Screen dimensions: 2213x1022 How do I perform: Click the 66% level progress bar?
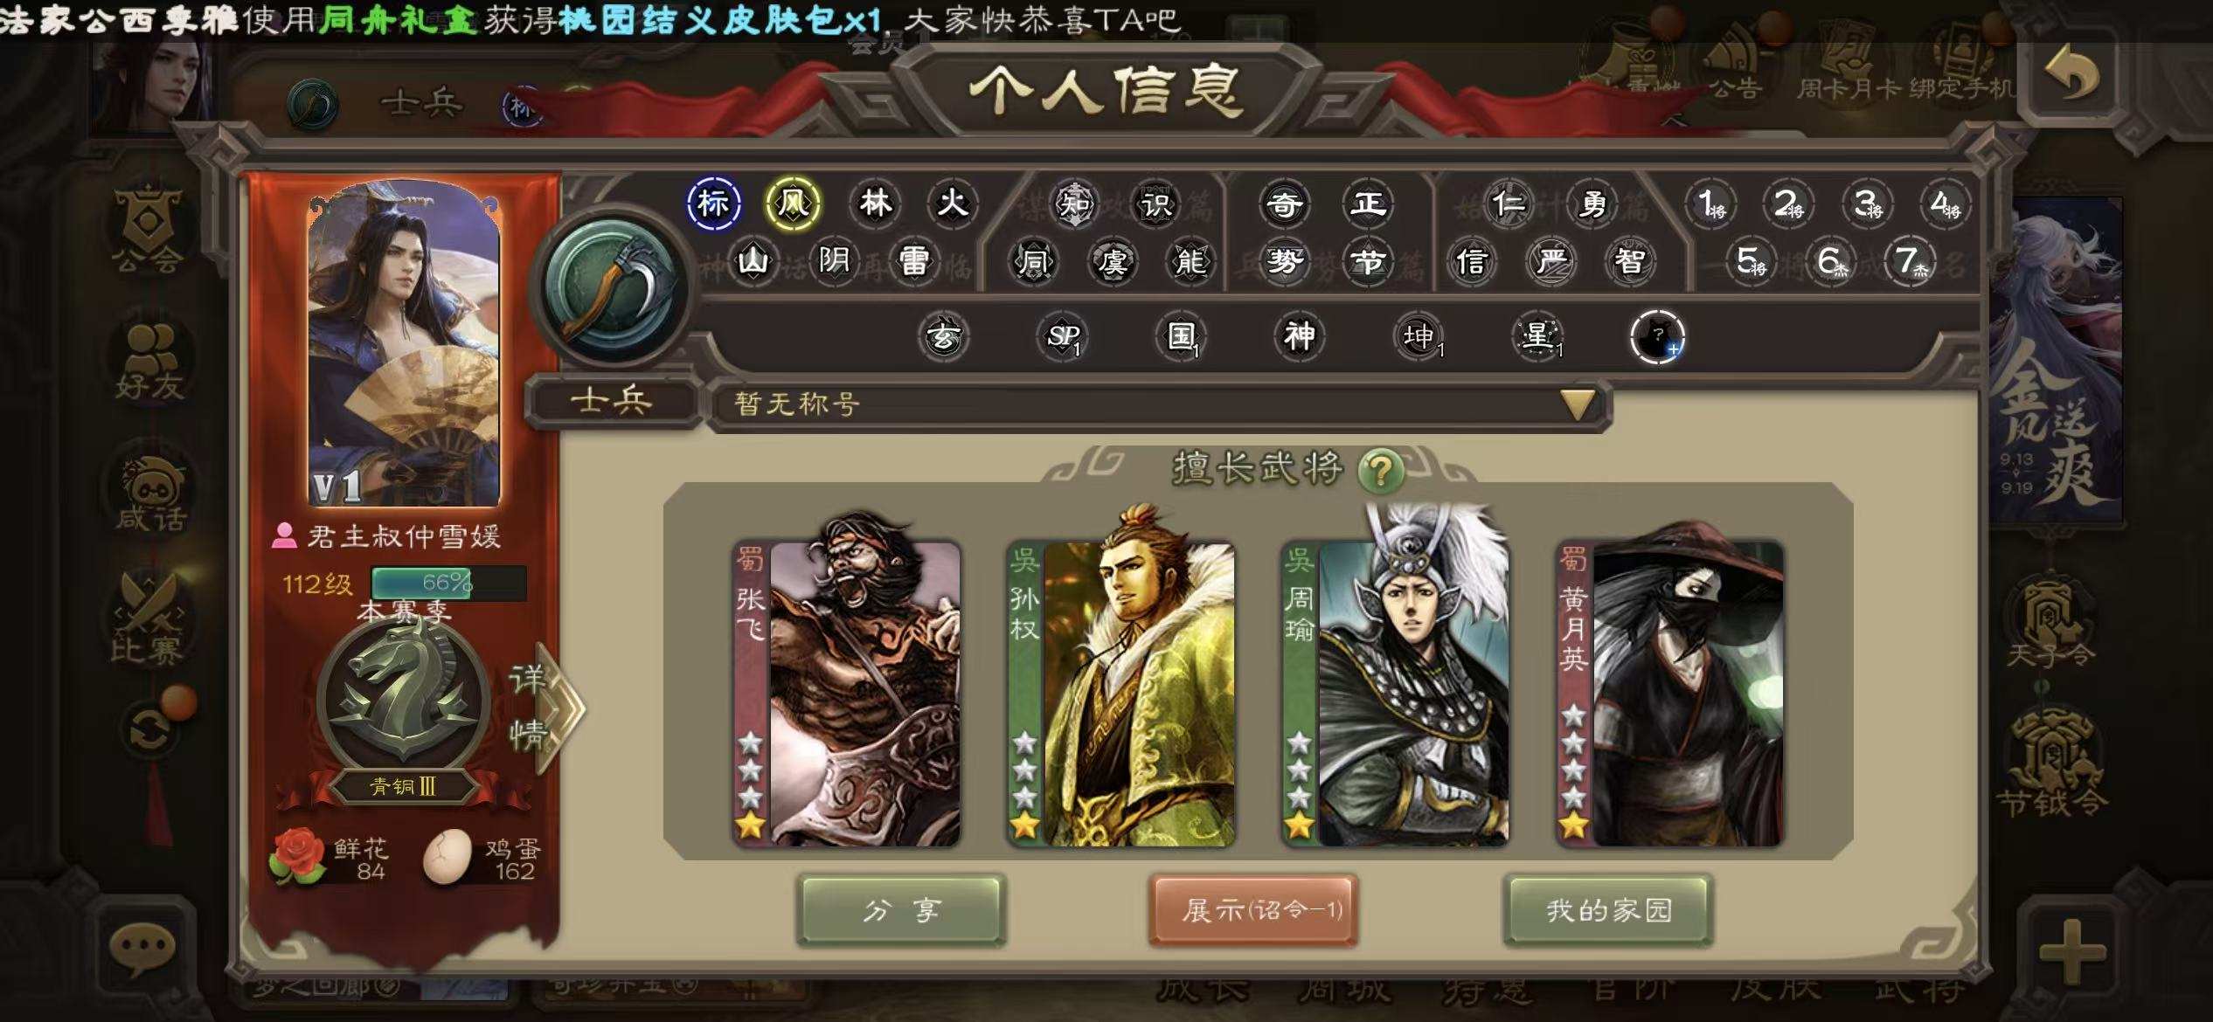(x=448, y=583)
